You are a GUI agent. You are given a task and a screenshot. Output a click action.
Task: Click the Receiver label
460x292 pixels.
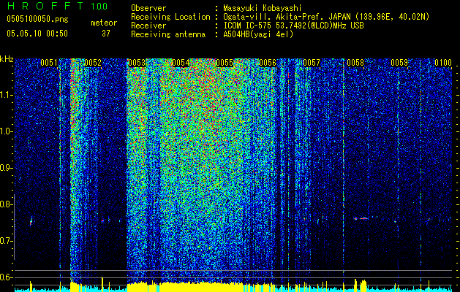point(148,26)
